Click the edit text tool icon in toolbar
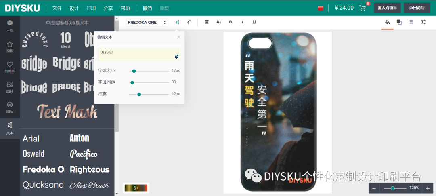 click(177, 22)
